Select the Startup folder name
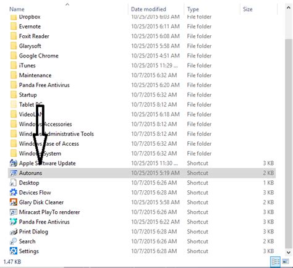Viewport: 293px width, 268px height. [x=28, y=95]
